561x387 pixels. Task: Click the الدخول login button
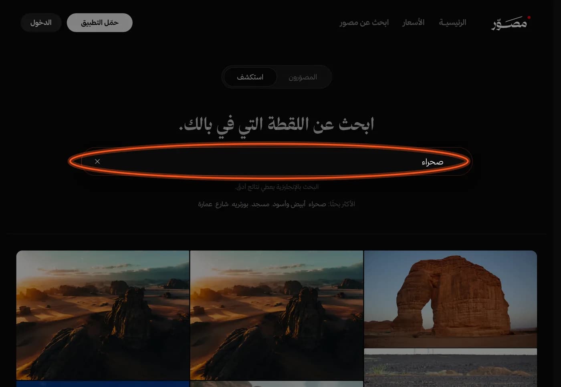41,22
